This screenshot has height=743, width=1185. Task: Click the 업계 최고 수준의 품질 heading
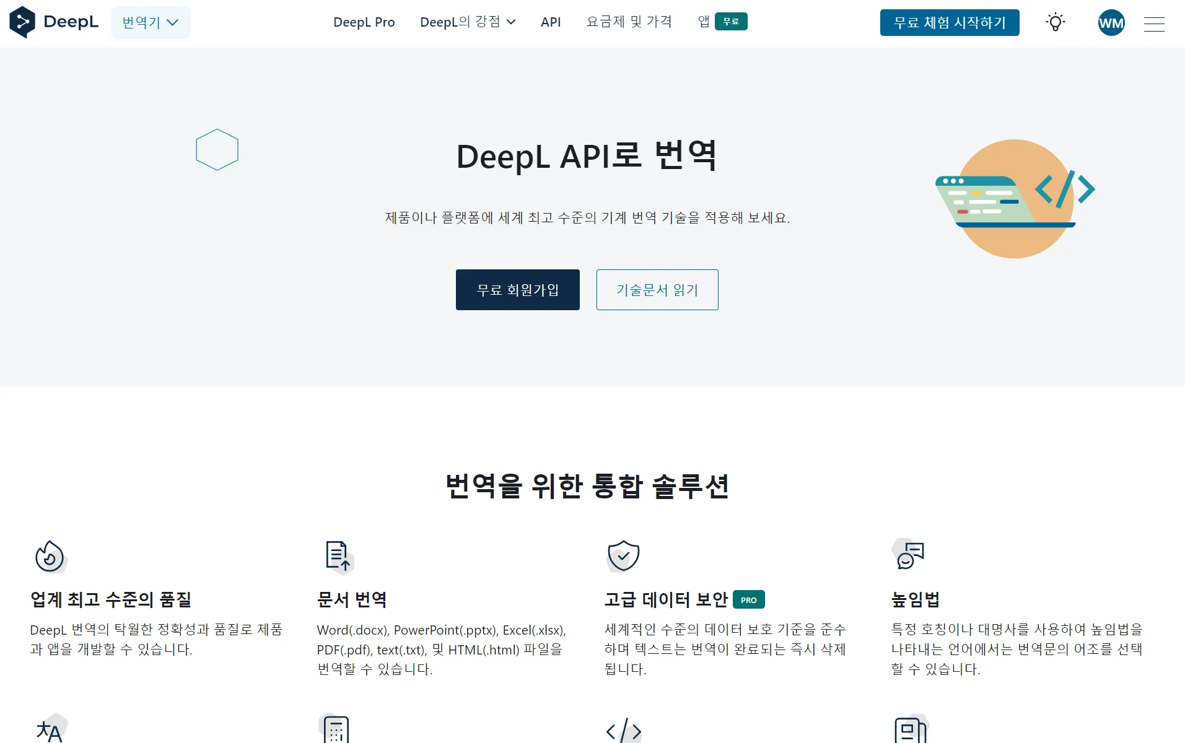(x=111, y=599)
